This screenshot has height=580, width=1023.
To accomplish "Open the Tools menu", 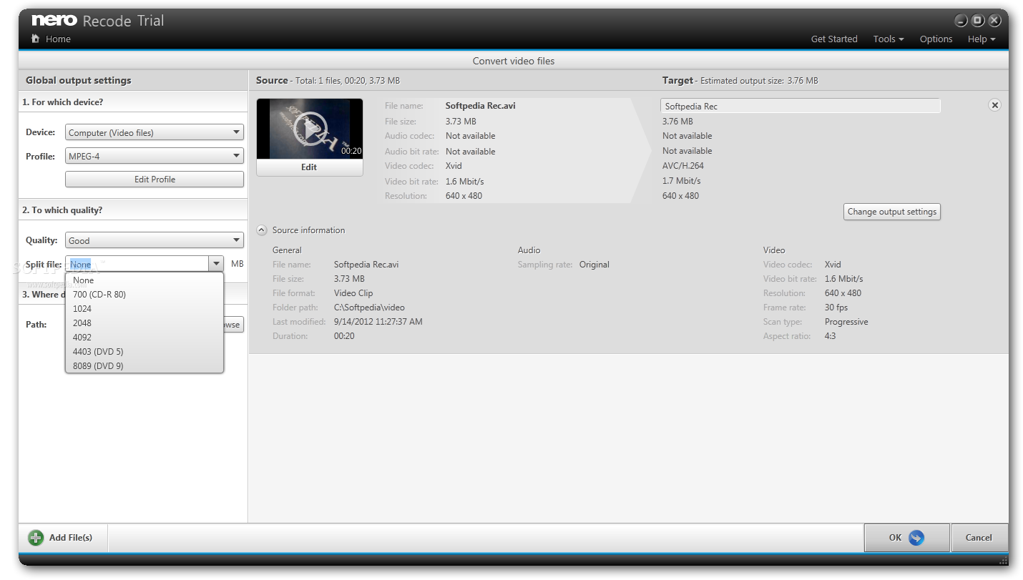I will 889,39.
